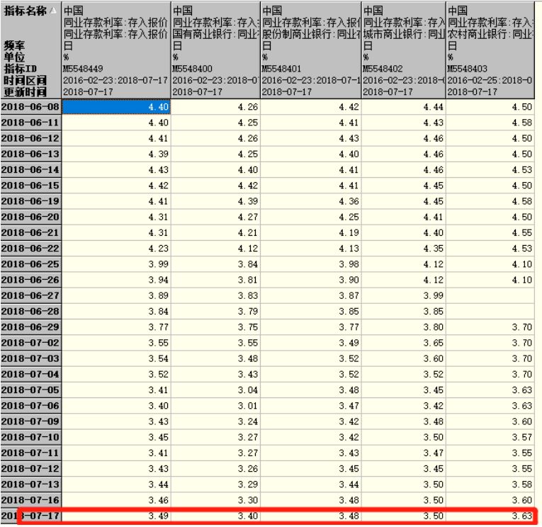This screenshot has width=542, height=527.
Task: Select row header 2018-07-12
Action: (x=30, y=469)
